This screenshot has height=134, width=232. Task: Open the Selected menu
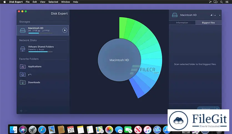point(53,2)
